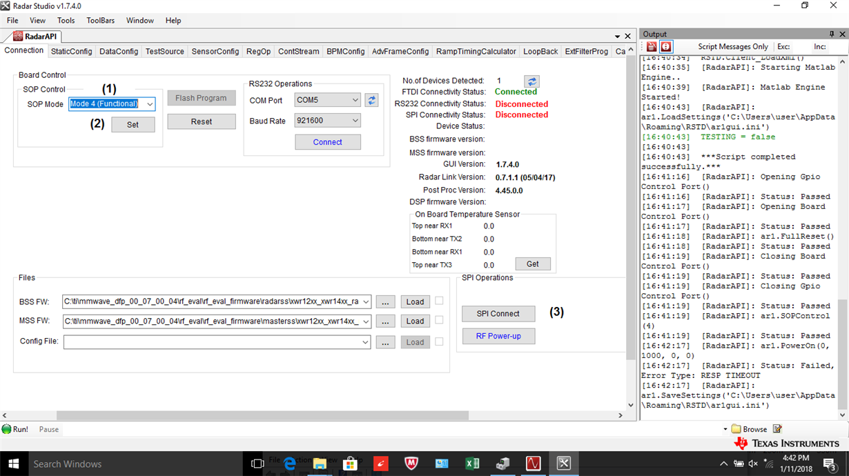
Task: Switch to the RampTimingCalculator tab
Action: (476, 51)
